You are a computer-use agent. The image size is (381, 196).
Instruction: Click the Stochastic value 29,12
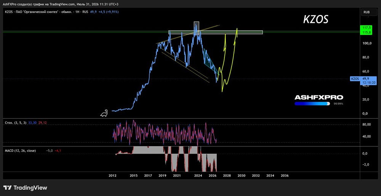(x=43, y=123)
